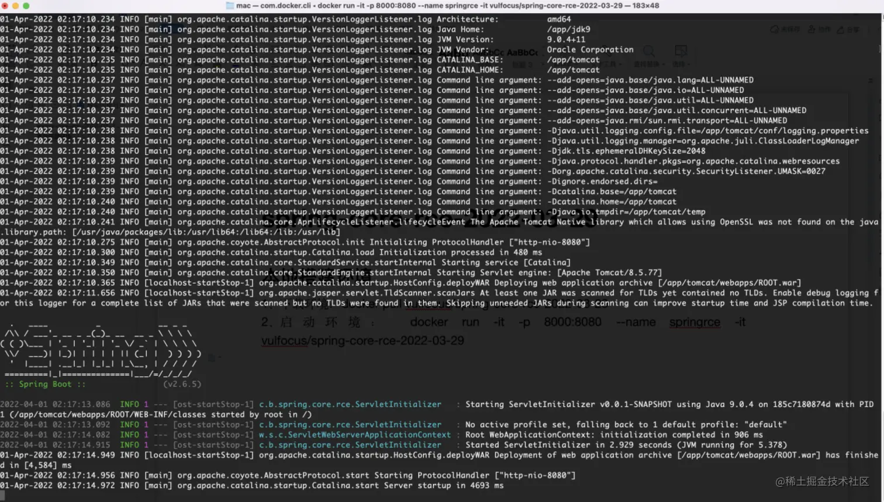
Task: Close the docker run terminal window
Action: coord(5,5)
